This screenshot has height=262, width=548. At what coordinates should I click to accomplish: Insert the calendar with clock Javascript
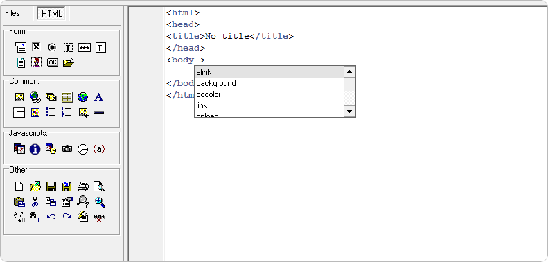pyautogui.click(x=51, y=149)
